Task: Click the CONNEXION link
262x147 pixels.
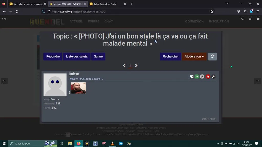Action: (194, 21)
